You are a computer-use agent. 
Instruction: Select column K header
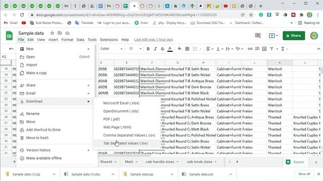[280, 62]
